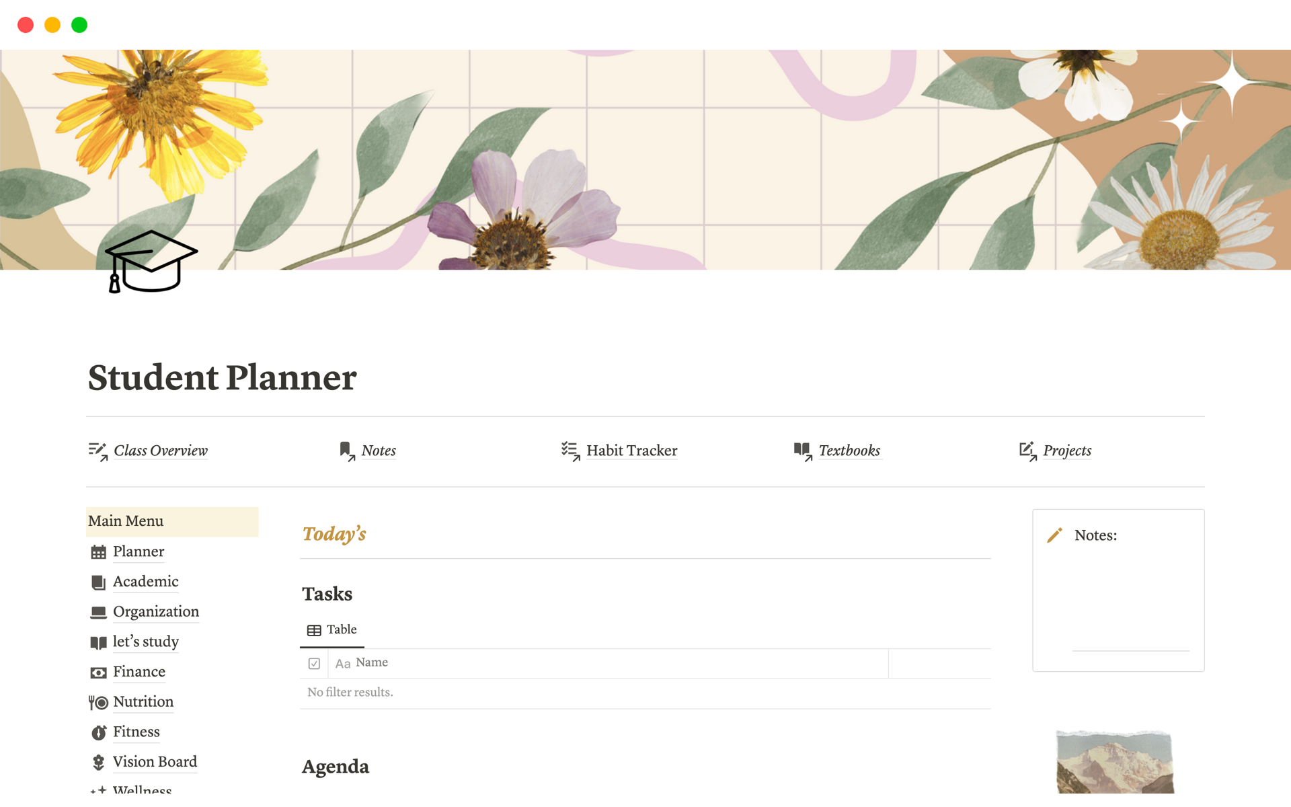Expand the Today's Tasks table view

(331, 630)
